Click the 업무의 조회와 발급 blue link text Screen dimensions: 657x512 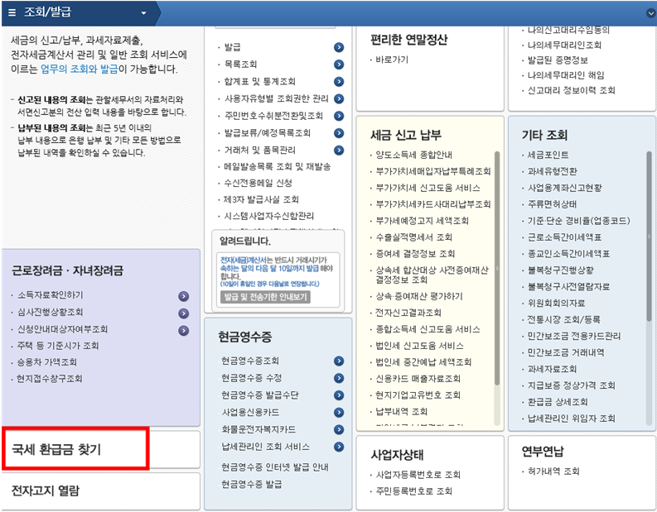[x=80, y=69]
